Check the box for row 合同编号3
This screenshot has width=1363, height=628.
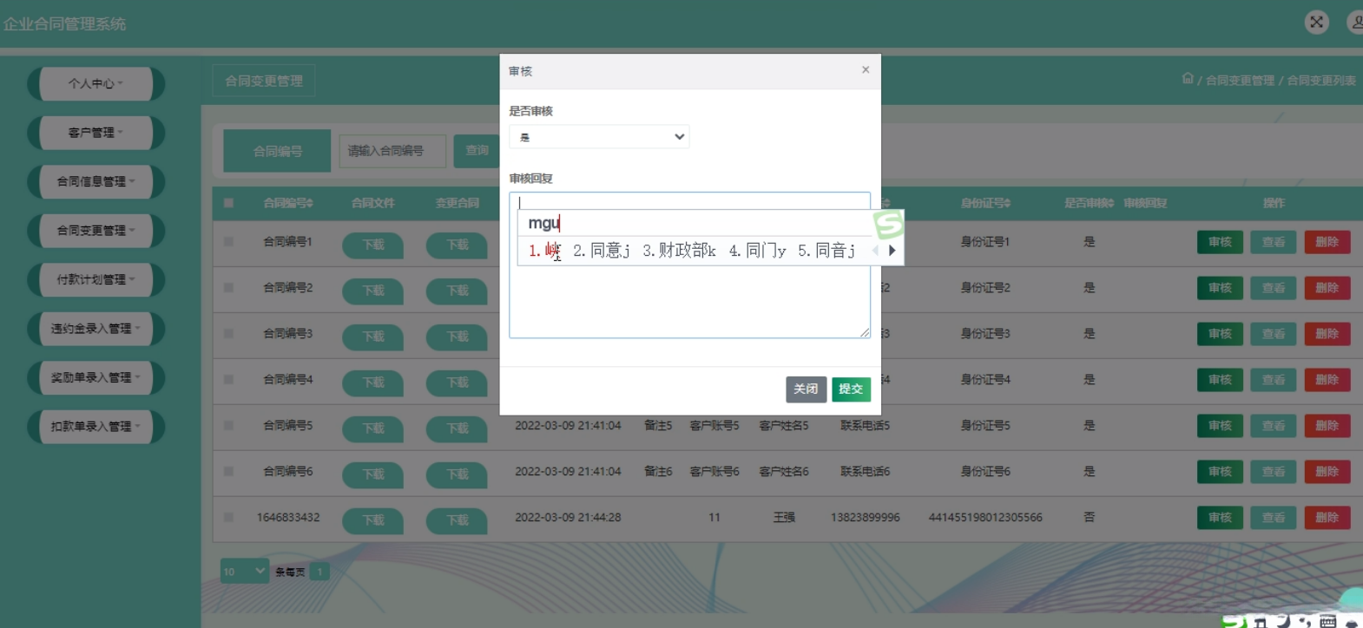click(x=228, y=334)
